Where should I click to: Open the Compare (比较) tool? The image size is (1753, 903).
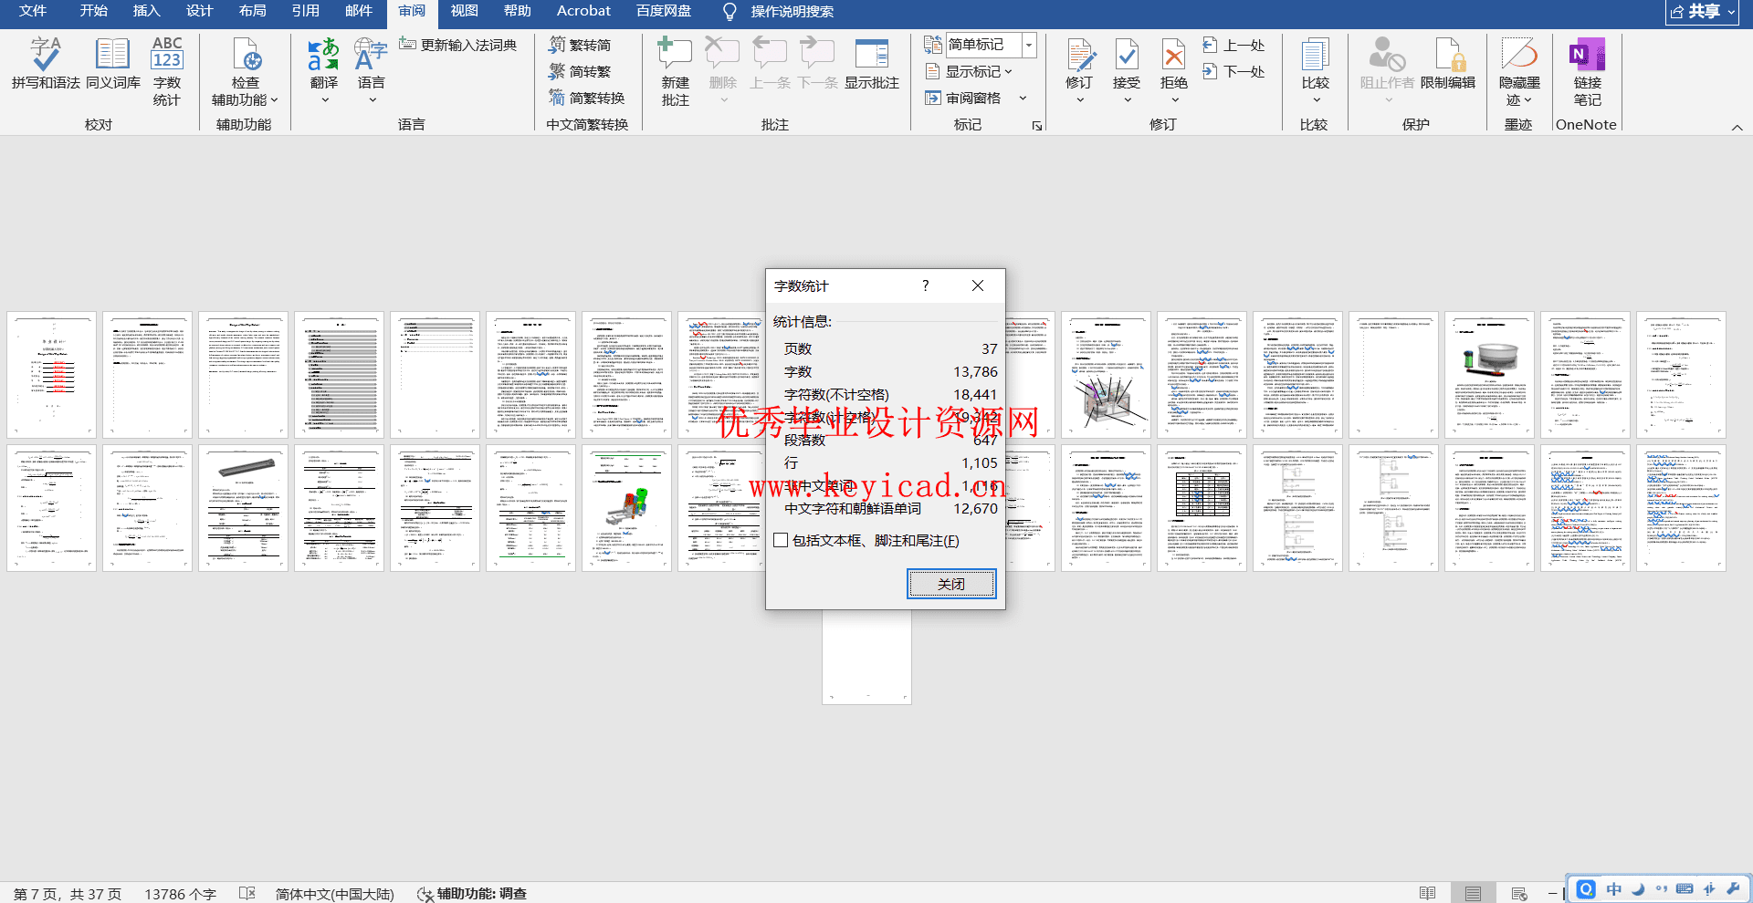click(1316, 64)
